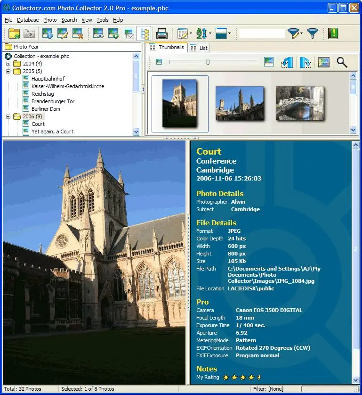
Task: Toggle the folder tree panel button
Action: 144,33
